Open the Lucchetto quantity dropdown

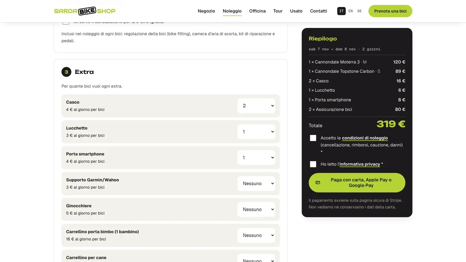pos(256,132)
